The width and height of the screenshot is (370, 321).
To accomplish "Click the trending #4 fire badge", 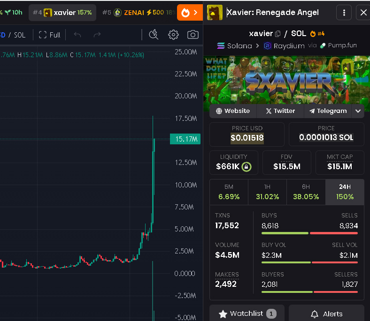I will pyautogui.click(x=317, y=34).
